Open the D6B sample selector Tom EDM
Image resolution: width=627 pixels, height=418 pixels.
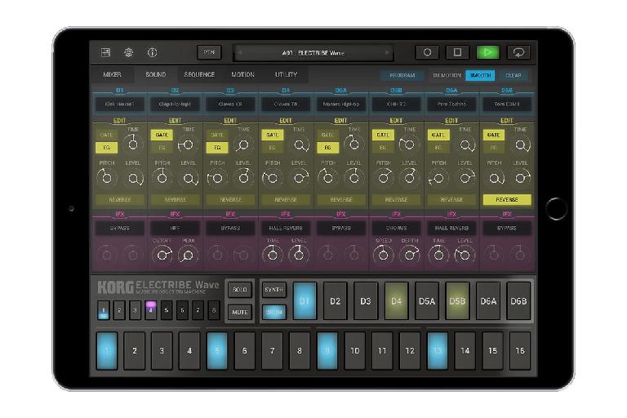tap(507, 104)
